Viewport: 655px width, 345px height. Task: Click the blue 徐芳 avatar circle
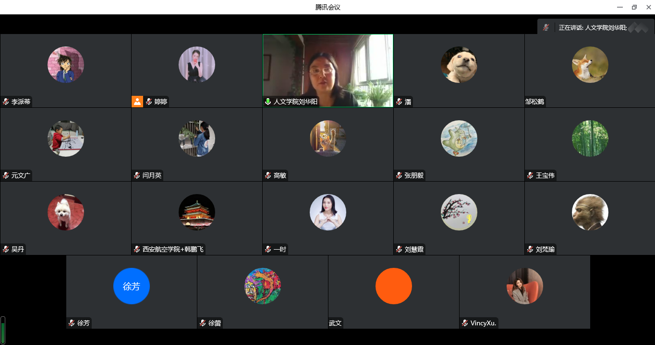[131, 286]
